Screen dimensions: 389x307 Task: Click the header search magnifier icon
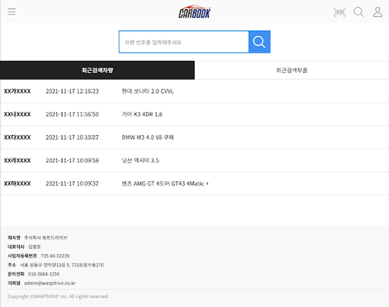coord(359,12)
